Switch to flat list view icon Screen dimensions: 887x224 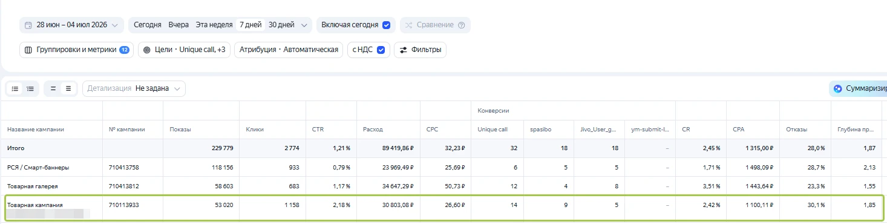(15, 88)
